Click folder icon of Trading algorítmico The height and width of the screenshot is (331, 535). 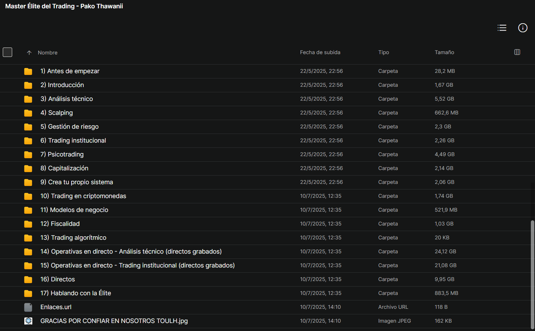click(x=28, y=238)
